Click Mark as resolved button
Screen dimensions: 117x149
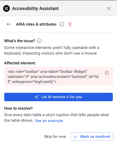(x=92, y=137)
